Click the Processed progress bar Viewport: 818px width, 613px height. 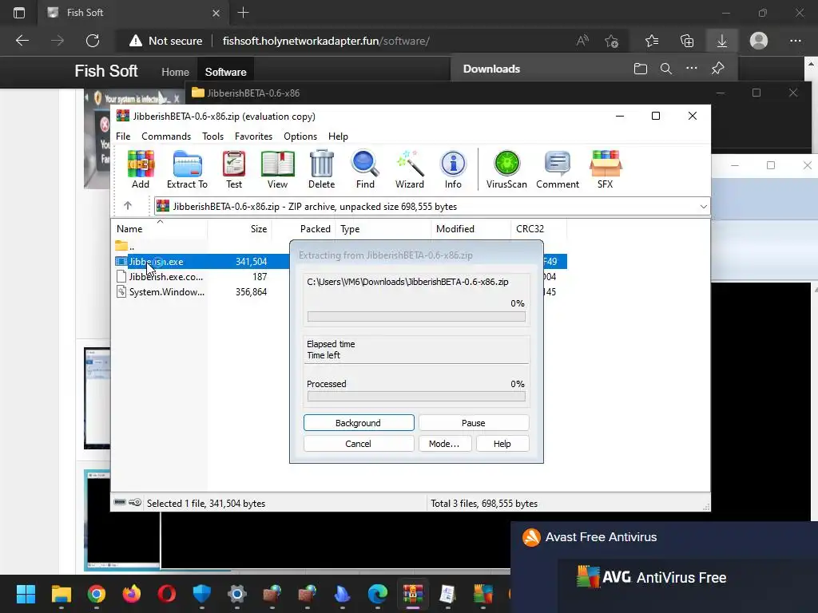(416, 397)
